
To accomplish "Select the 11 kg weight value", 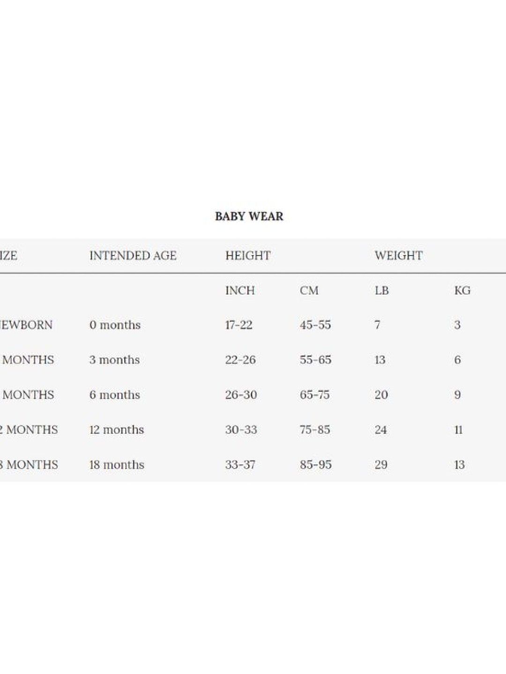I will point(459,430).
